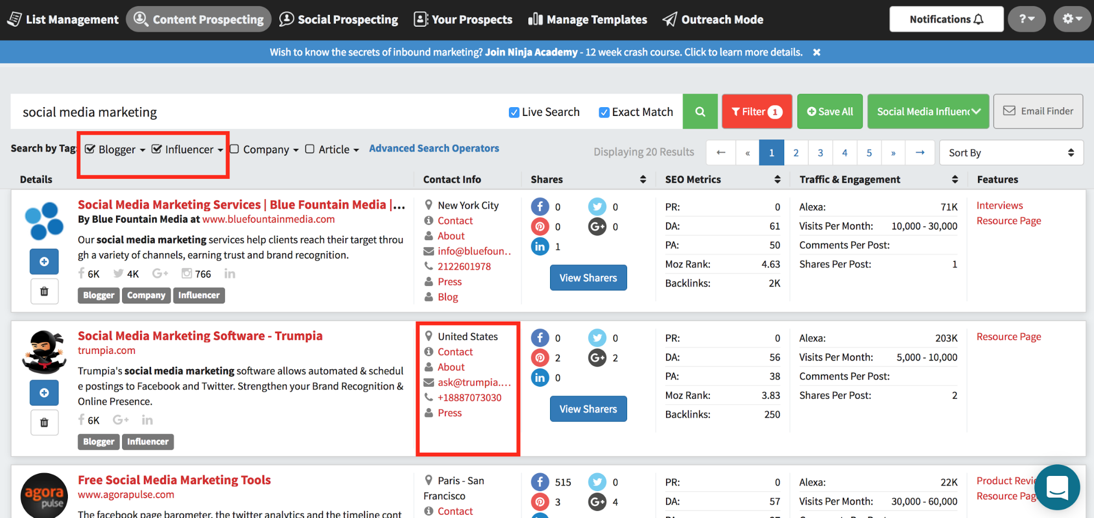View Sharers for Trumpia
Screen dimensions: 1094x518
pos(588,409)
